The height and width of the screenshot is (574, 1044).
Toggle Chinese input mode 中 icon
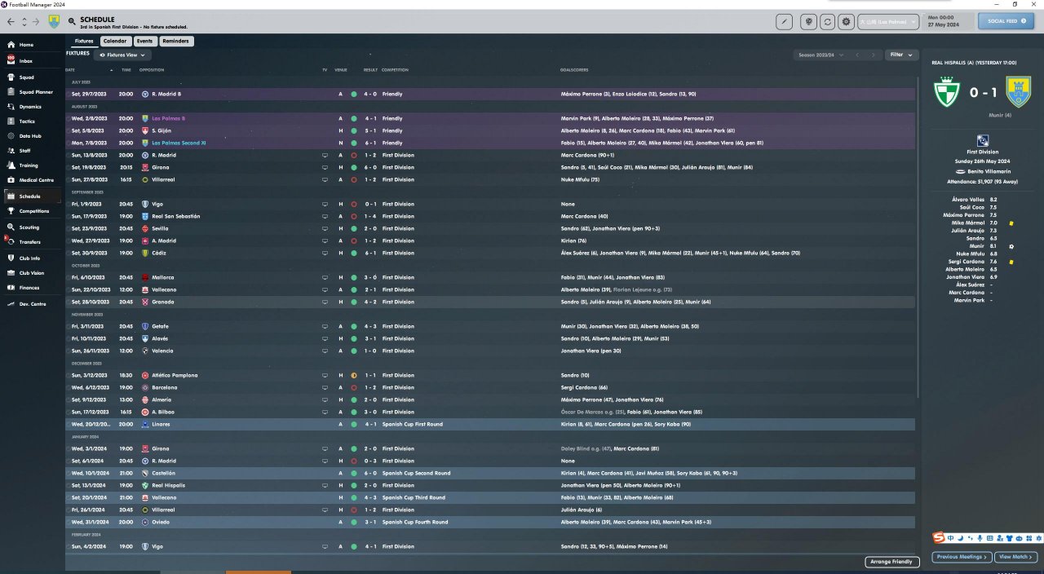tap(952, 538)
